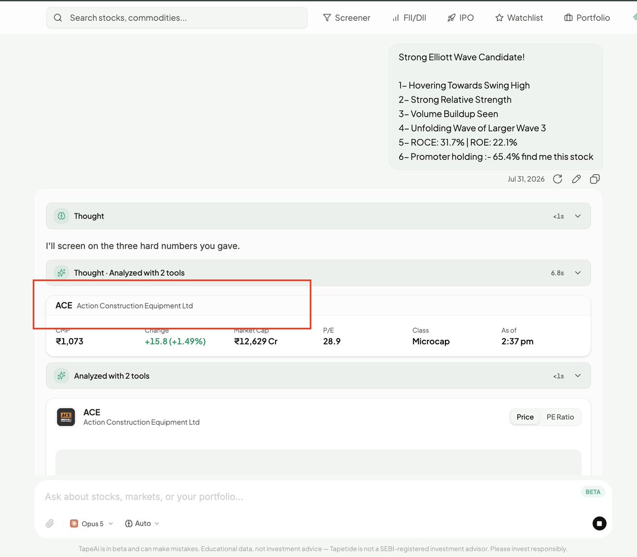
Task: Click the Class value Microcap
Action: point(431,341)
